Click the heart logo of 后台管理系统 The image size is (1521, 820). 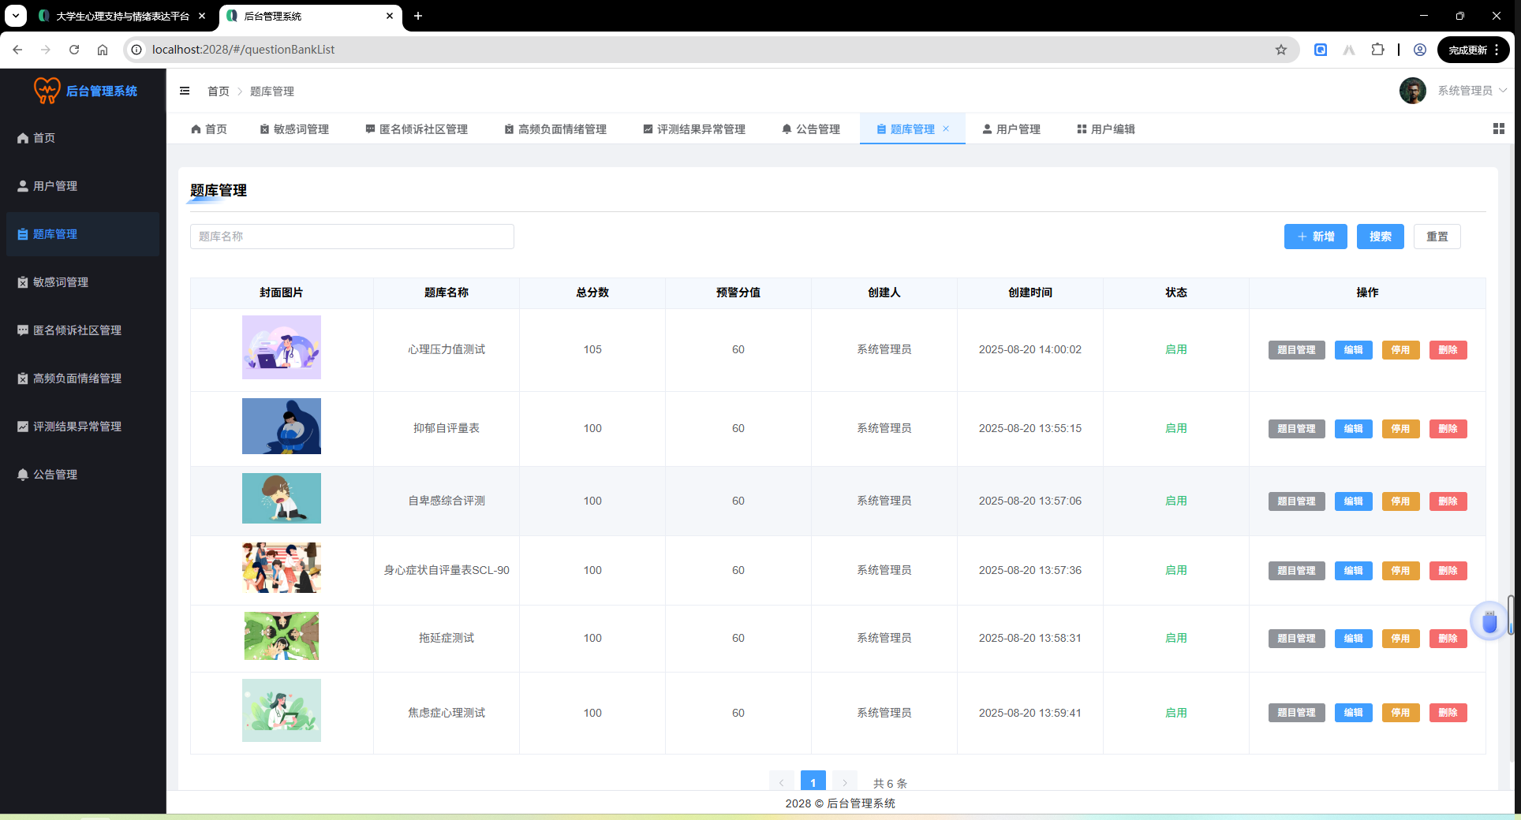pyautogui.click(x=47, y=91)
